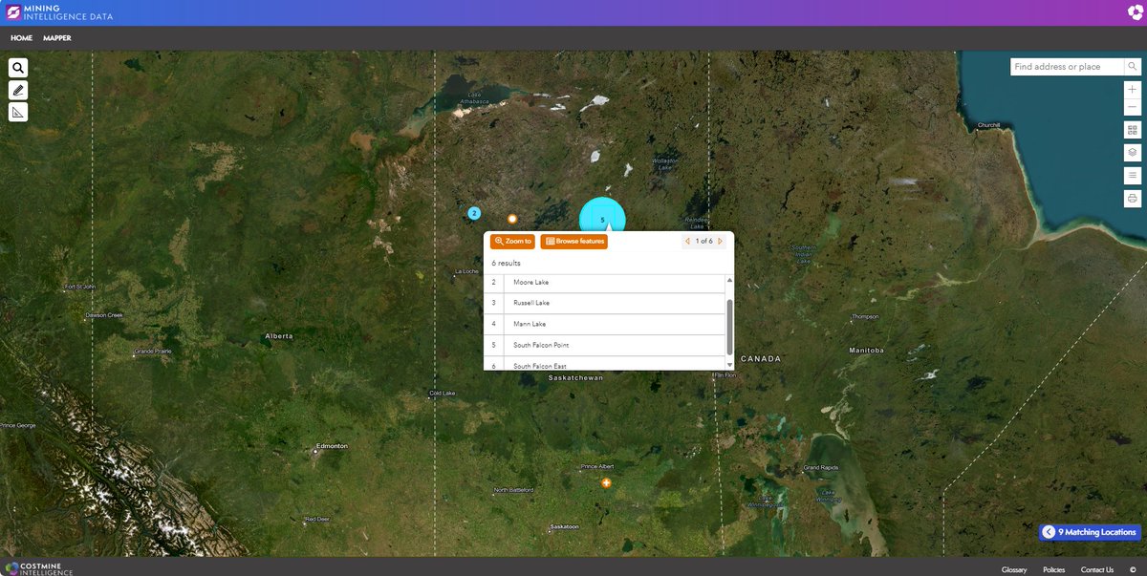
Task: Open the legend lines icon
Action: tap(1133, 176)
